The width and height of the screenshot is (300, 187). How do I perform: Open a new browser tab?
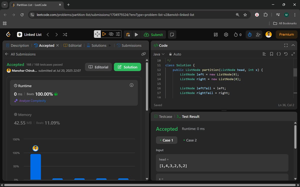pos(68,5)
